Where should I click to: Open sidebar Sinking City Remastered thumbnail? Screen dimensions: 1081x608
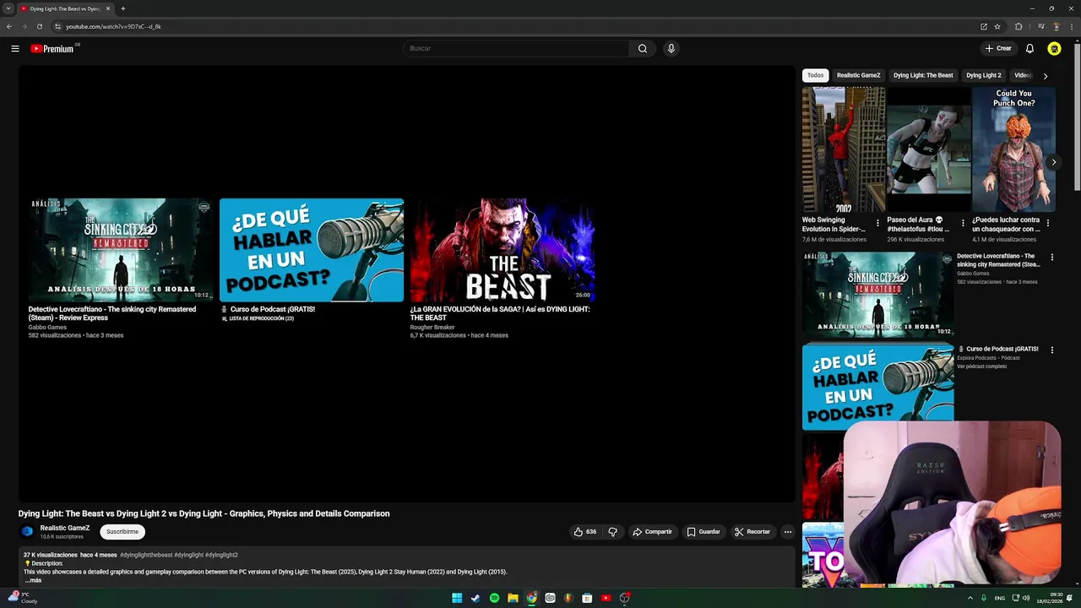(877, 295)
